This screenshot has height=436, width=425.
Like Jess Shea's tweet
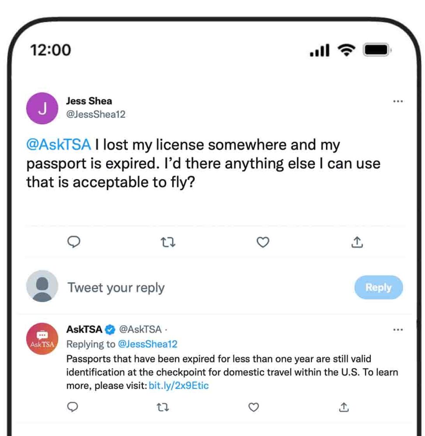coord(262,242)
